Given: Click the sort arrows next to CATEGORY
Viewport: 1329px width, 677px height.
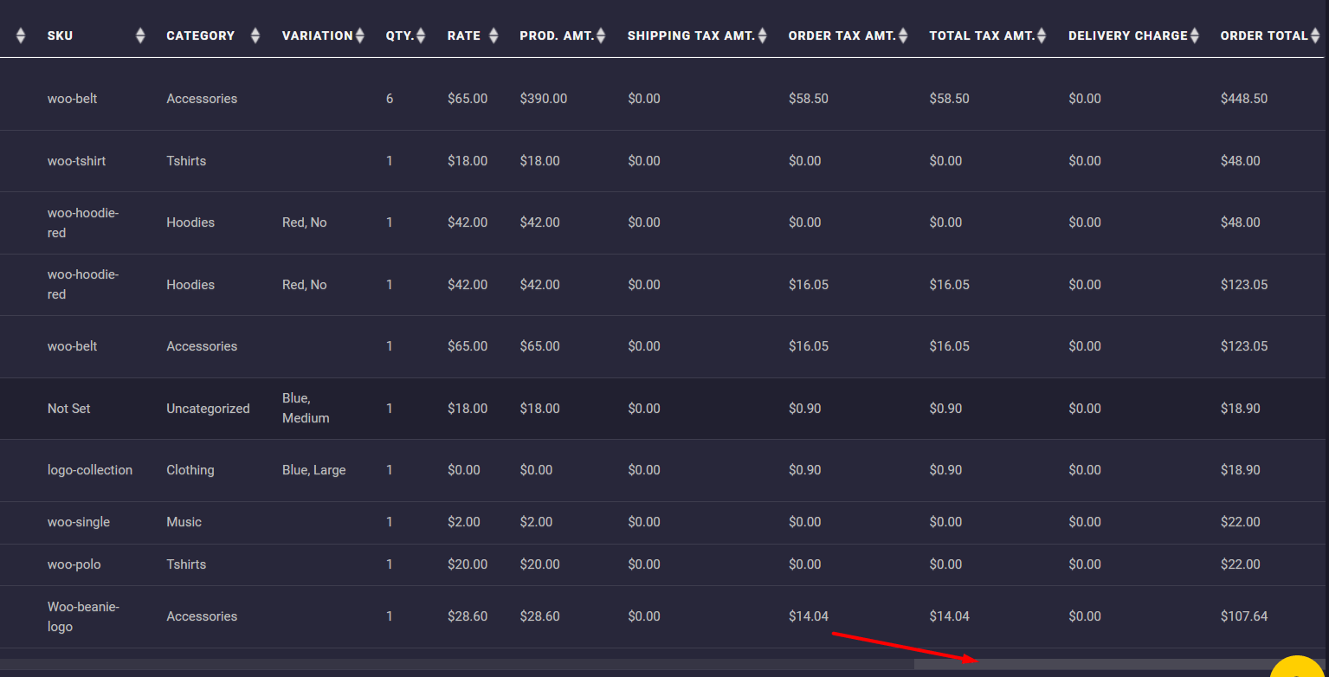Looking at the screenshot, I should (255, 35).
